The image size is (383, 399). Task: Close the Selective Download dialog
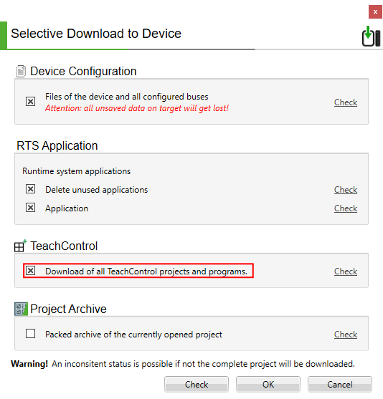pos(375,12)
